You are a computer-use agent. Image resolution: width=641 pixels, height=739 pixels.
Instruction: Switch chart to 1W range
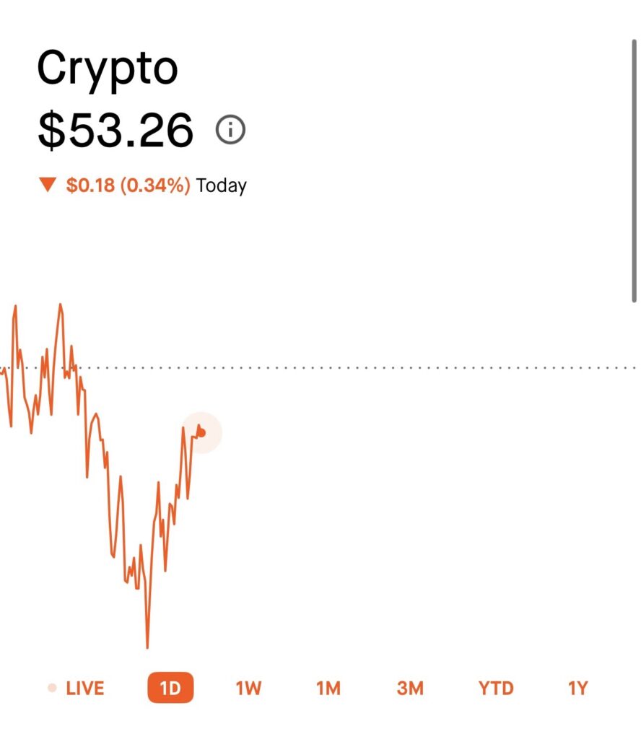[248, 688]
